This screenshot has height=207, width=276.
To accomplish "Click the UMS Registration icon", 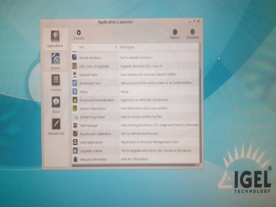I will pyautogui.click(x=75, y=142).
